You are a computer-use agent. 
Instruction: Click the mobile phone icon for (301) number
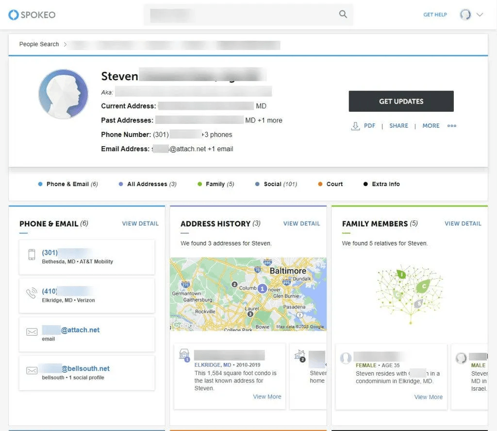(x=32, y=255)
